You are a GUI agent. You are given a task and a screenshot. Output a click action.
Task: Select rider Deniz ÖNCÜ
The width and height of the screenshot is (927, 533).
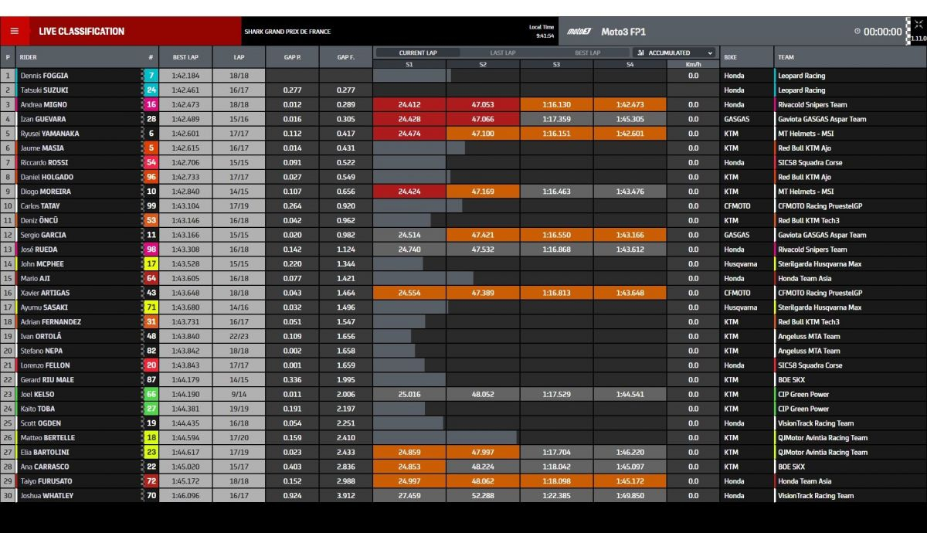[39, 220]
